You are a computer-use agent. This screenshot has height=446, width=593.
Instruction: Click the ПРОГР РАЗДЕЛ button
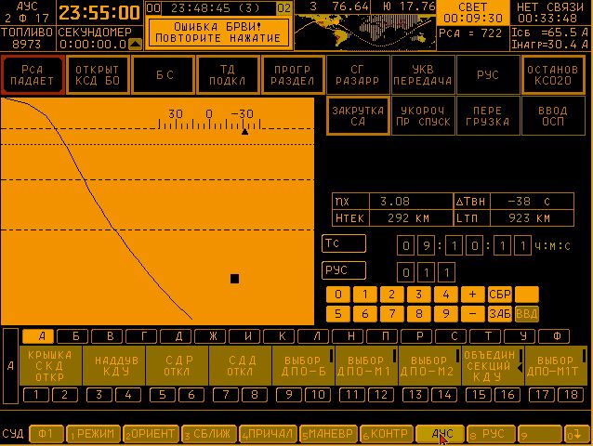293,75
